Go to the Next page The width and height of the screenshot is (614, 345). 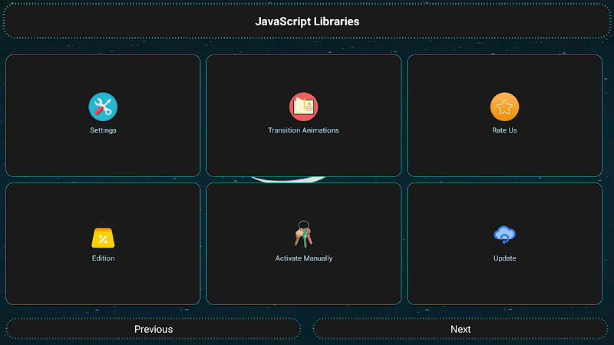click(460, 329)
